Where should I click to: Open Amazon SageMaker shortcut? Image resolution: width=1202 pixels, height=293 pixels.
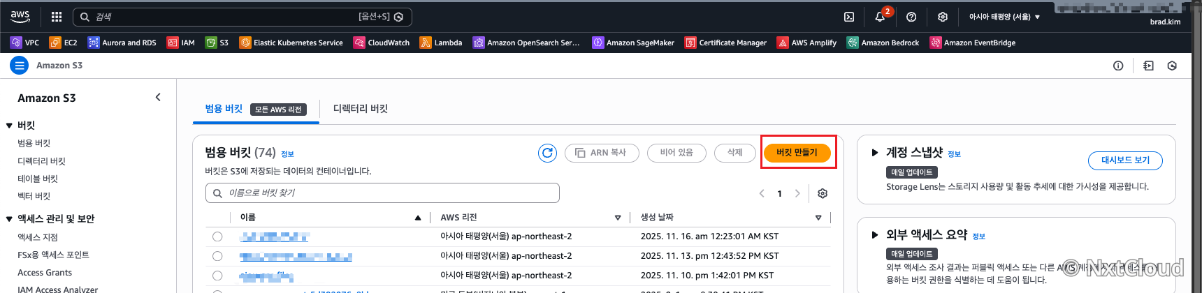point(633,43)
